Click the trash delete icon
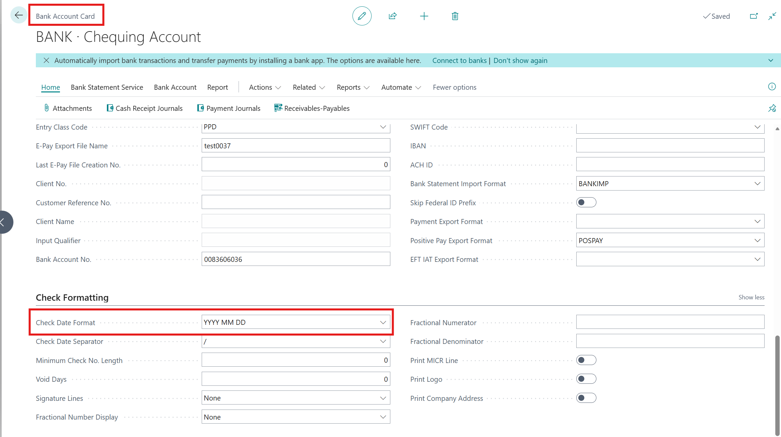 (x=455, y=16)
